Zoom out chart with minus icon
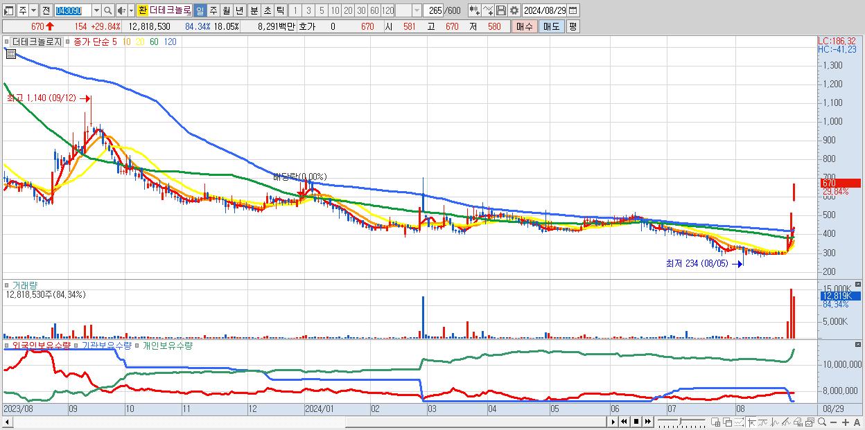 coord(833,422)
